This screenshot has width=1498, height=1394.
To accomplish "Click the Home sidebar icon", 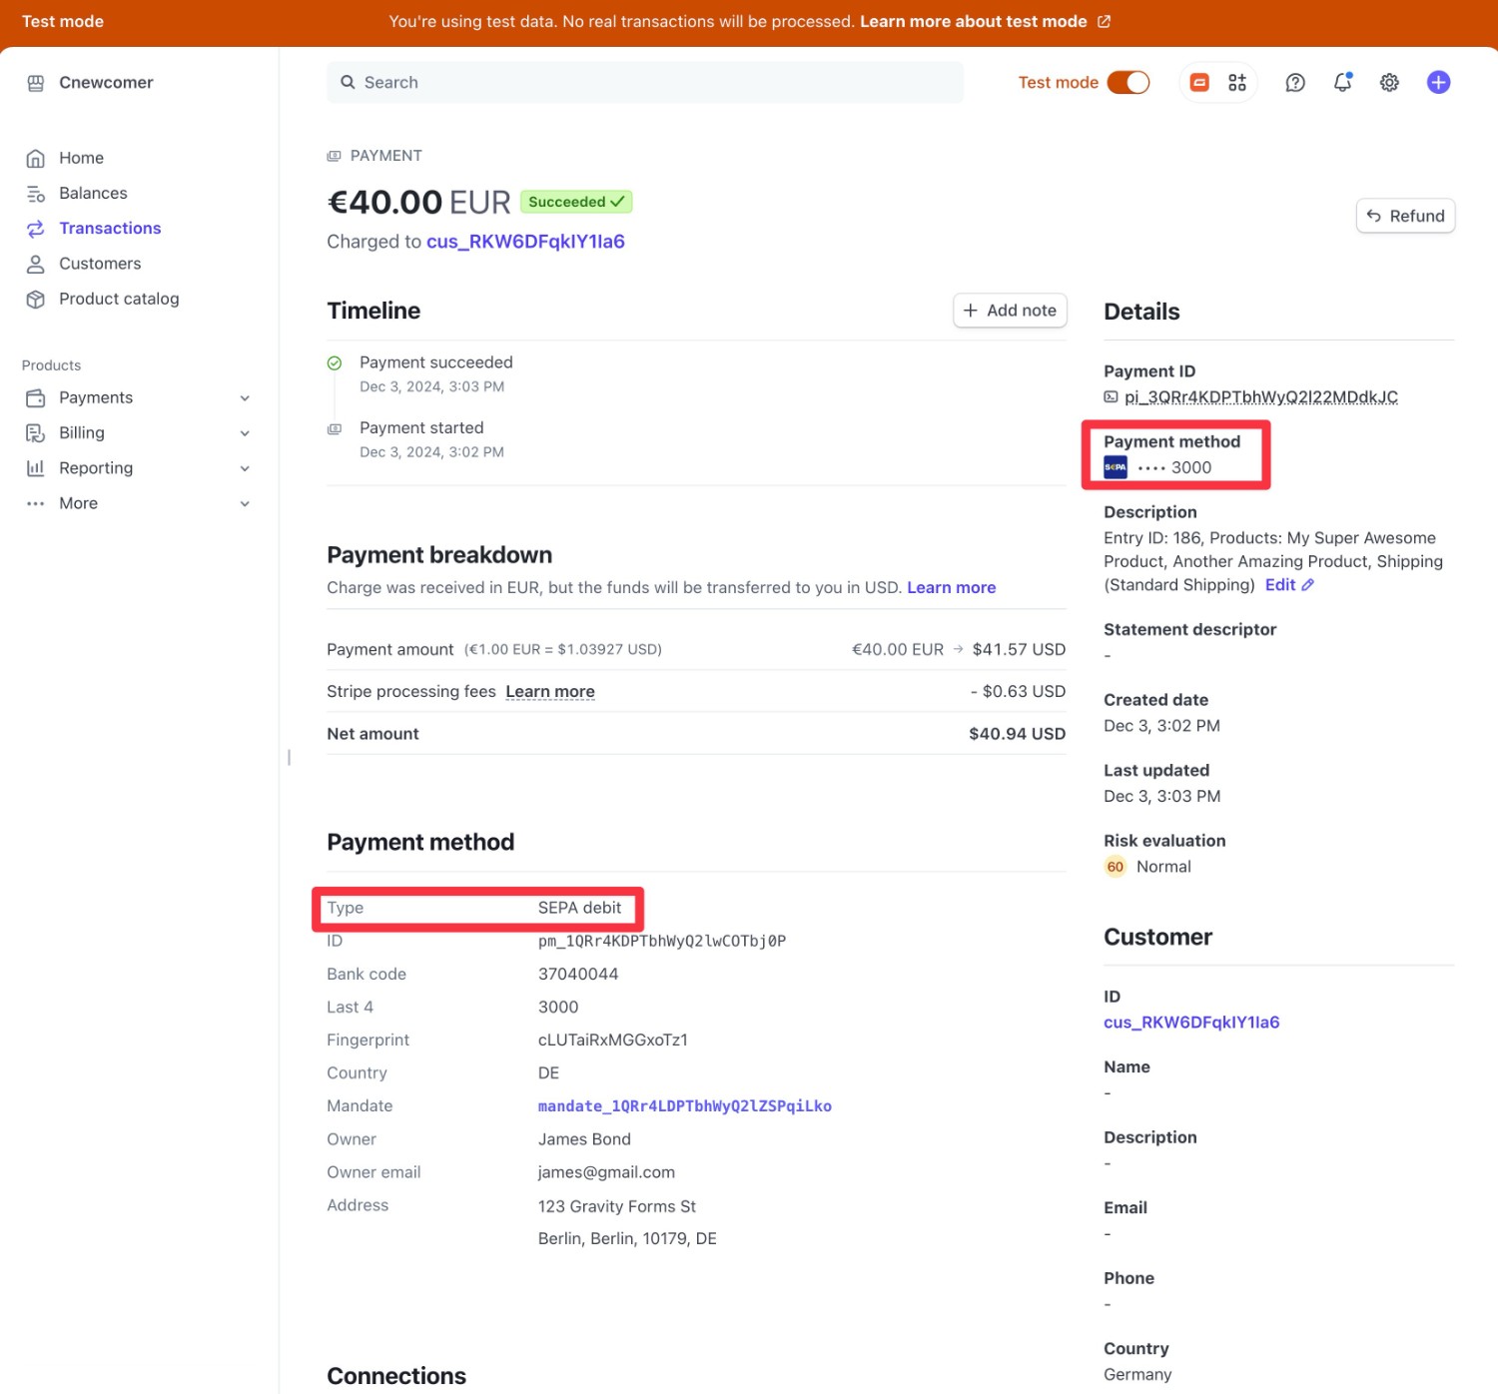I will click(x=36, y=158).
